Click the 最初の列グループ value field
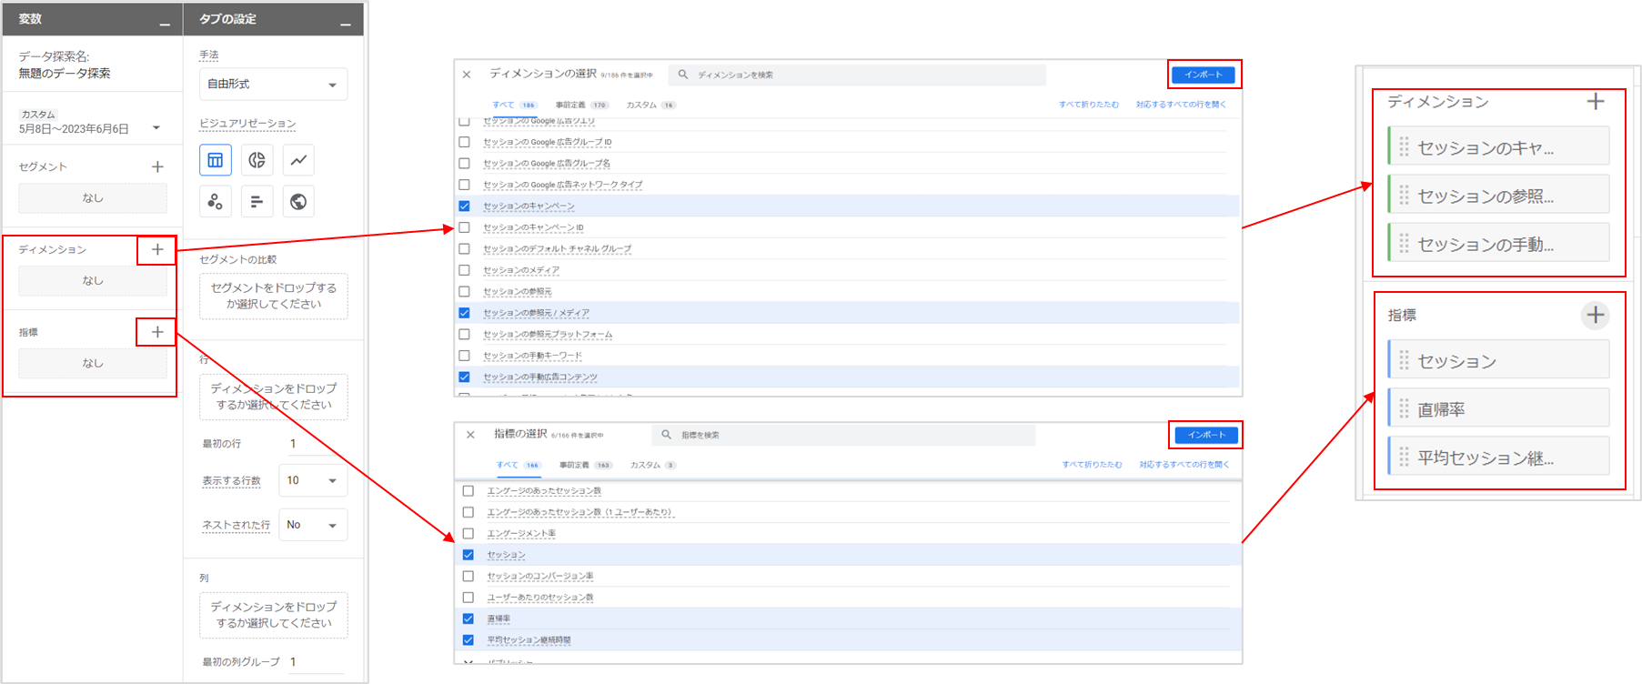Screen dimensions: 1642x684 316,662
